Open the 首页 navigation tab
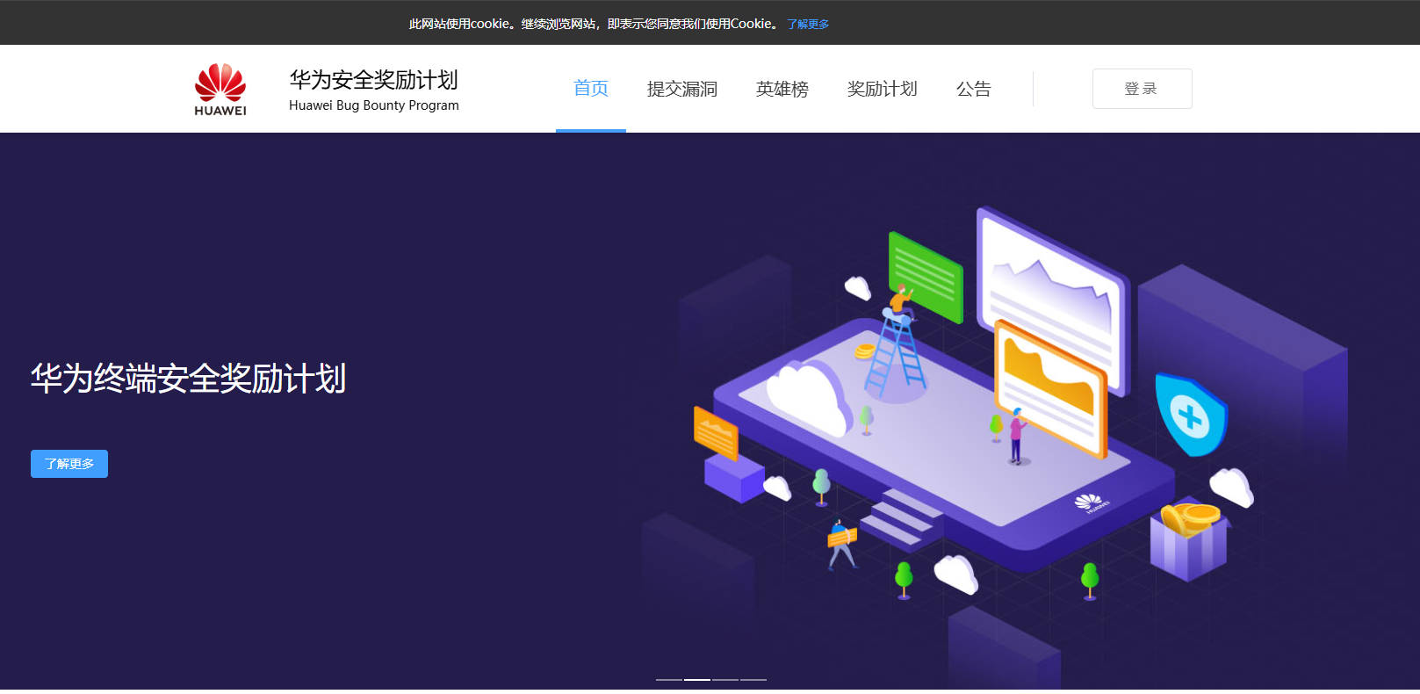1420x694 pixels. click(591, 89)
